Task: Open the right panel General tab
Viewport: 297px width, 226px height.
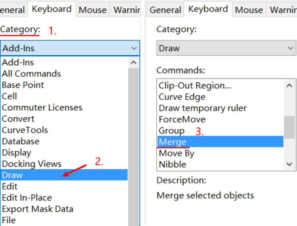Action: pos(165,10)
